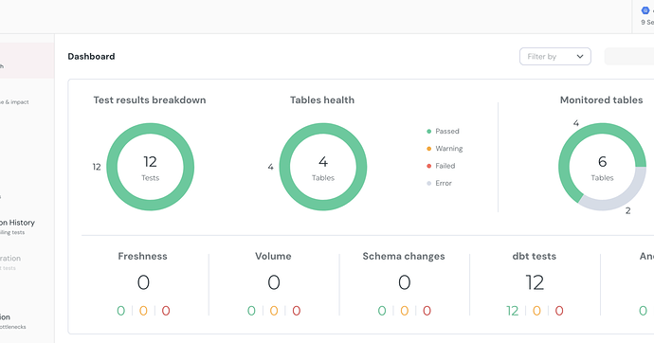Select the Tables health donut chart

click(323, 167)
